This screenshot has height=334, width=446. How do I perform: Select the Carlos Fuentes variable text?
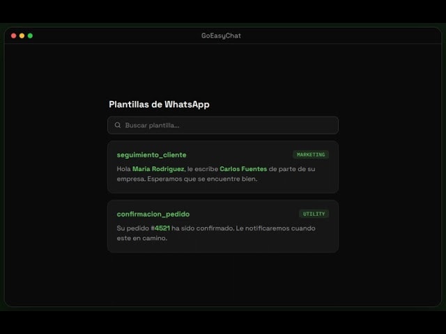coord(243,169)
